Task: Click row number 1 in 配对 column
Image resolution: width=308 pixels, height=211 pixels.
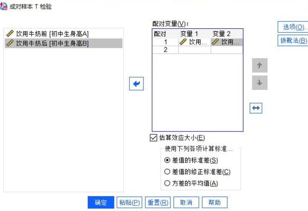Action: tap(165, 42)
